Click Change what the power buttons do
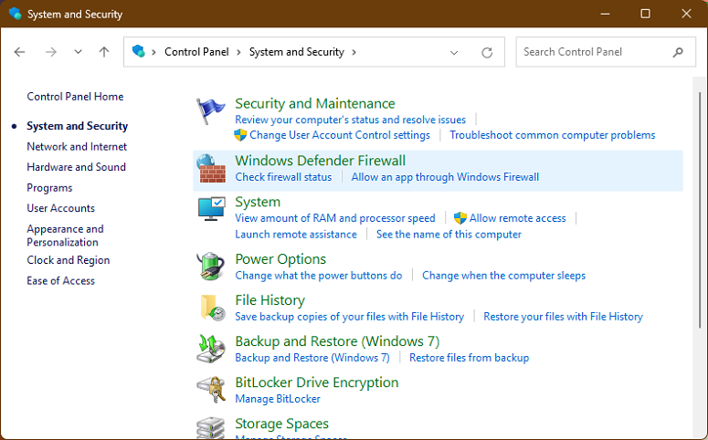 pyautogui.click(x=319, y=276)
